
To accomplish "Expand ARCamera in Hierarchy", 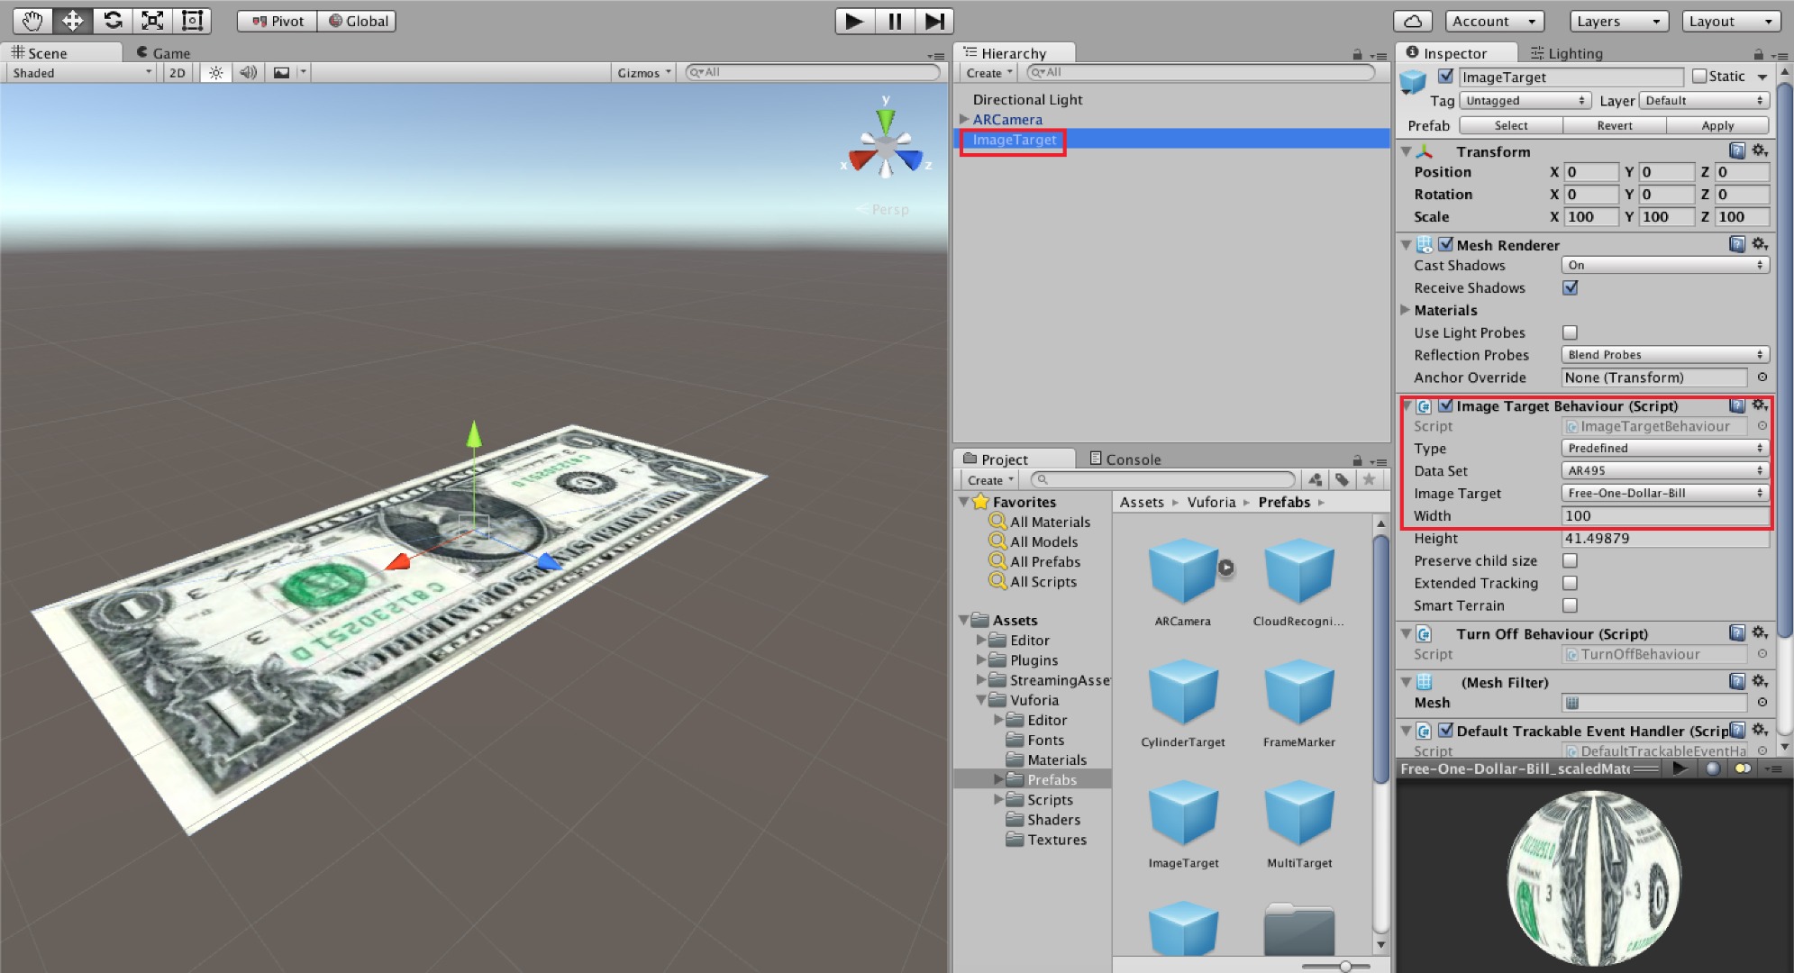I will [x=964, y=119].
